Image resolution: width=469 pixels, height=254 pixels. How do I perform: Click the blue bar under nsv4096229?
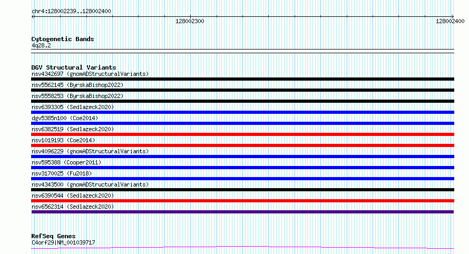[242, 157]
